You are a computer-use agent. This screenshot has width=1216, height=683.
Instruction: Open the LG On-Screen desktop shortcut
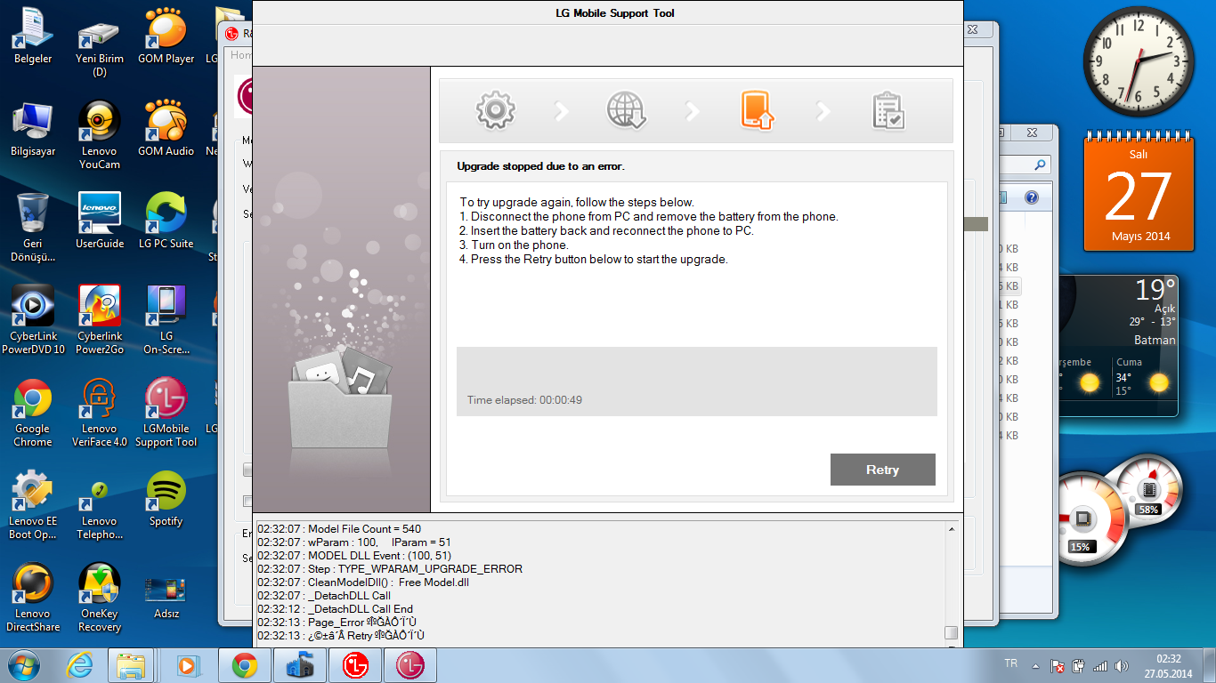click(x=166, y=320)
